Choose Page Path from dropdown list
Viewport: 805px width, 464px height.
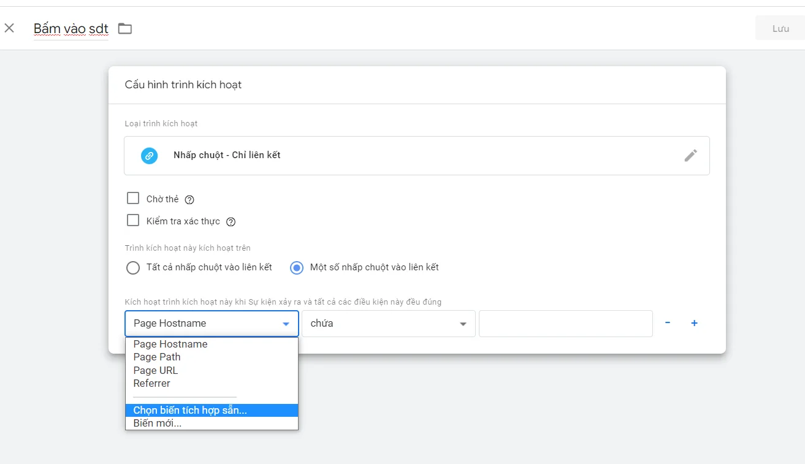click(157, 357)
